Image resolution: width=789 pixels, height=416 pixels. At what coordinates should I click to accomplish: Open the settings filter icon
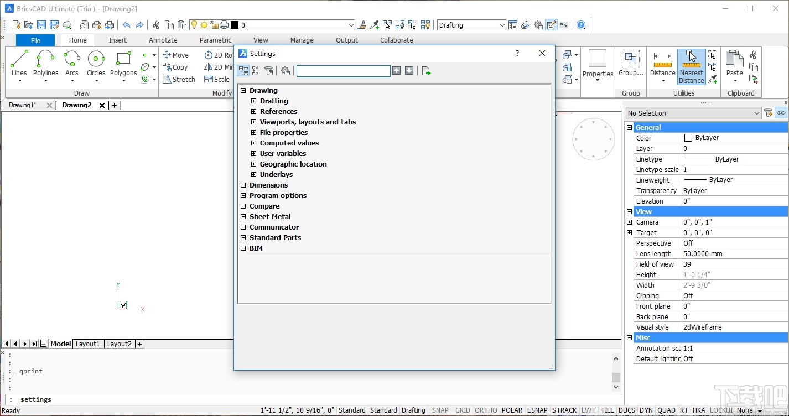(x=269, y=70)
